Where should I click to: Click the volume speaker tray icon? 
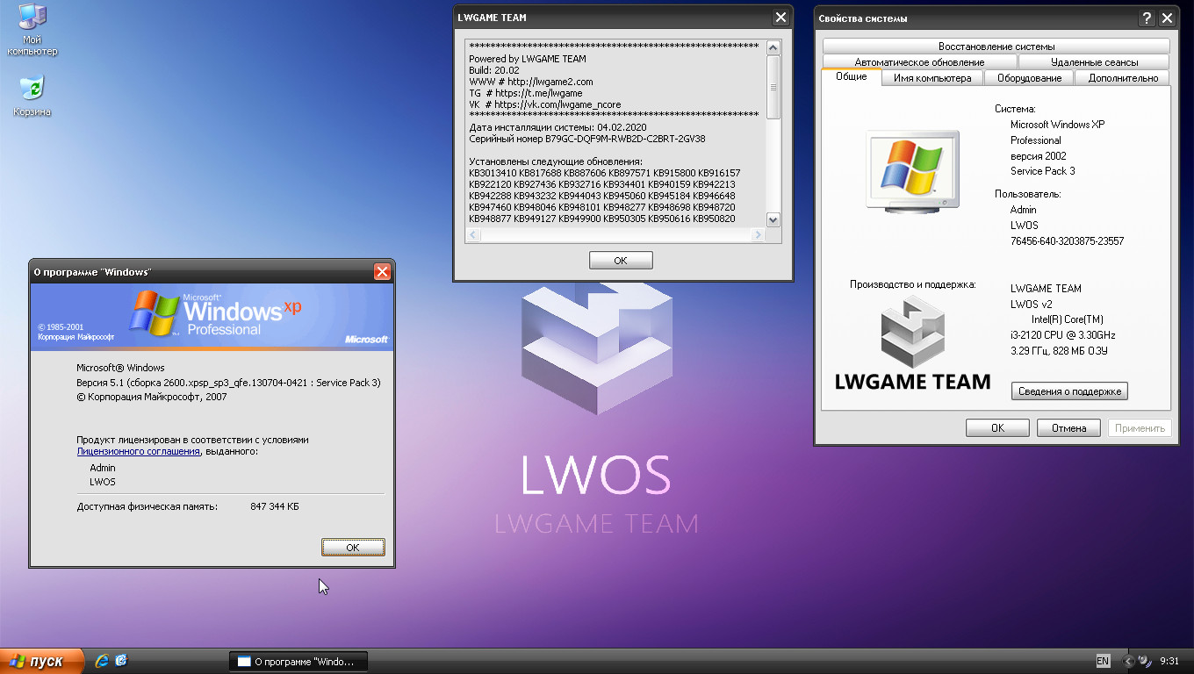tap(1145, 661)
